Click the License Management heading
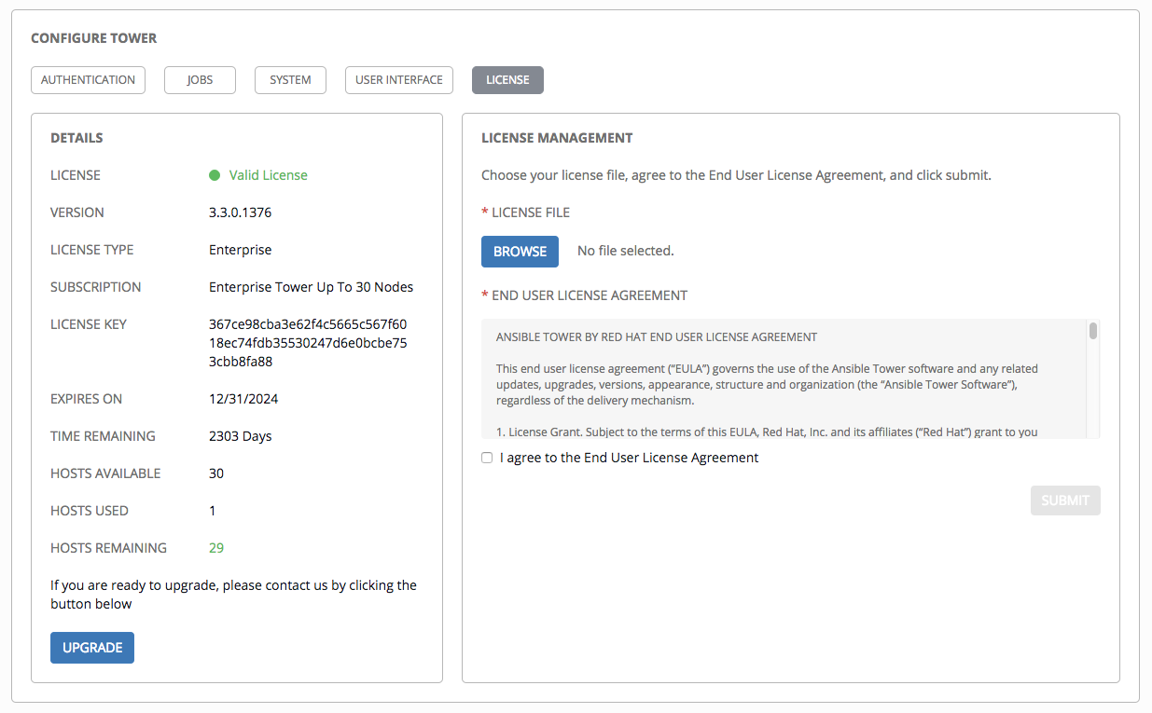Screen dimensions: 1152x713 coord(557,138)
